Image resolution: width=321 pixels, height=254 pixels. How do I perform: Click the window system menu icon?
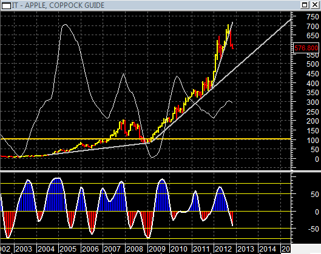click(x=6, y=5)
